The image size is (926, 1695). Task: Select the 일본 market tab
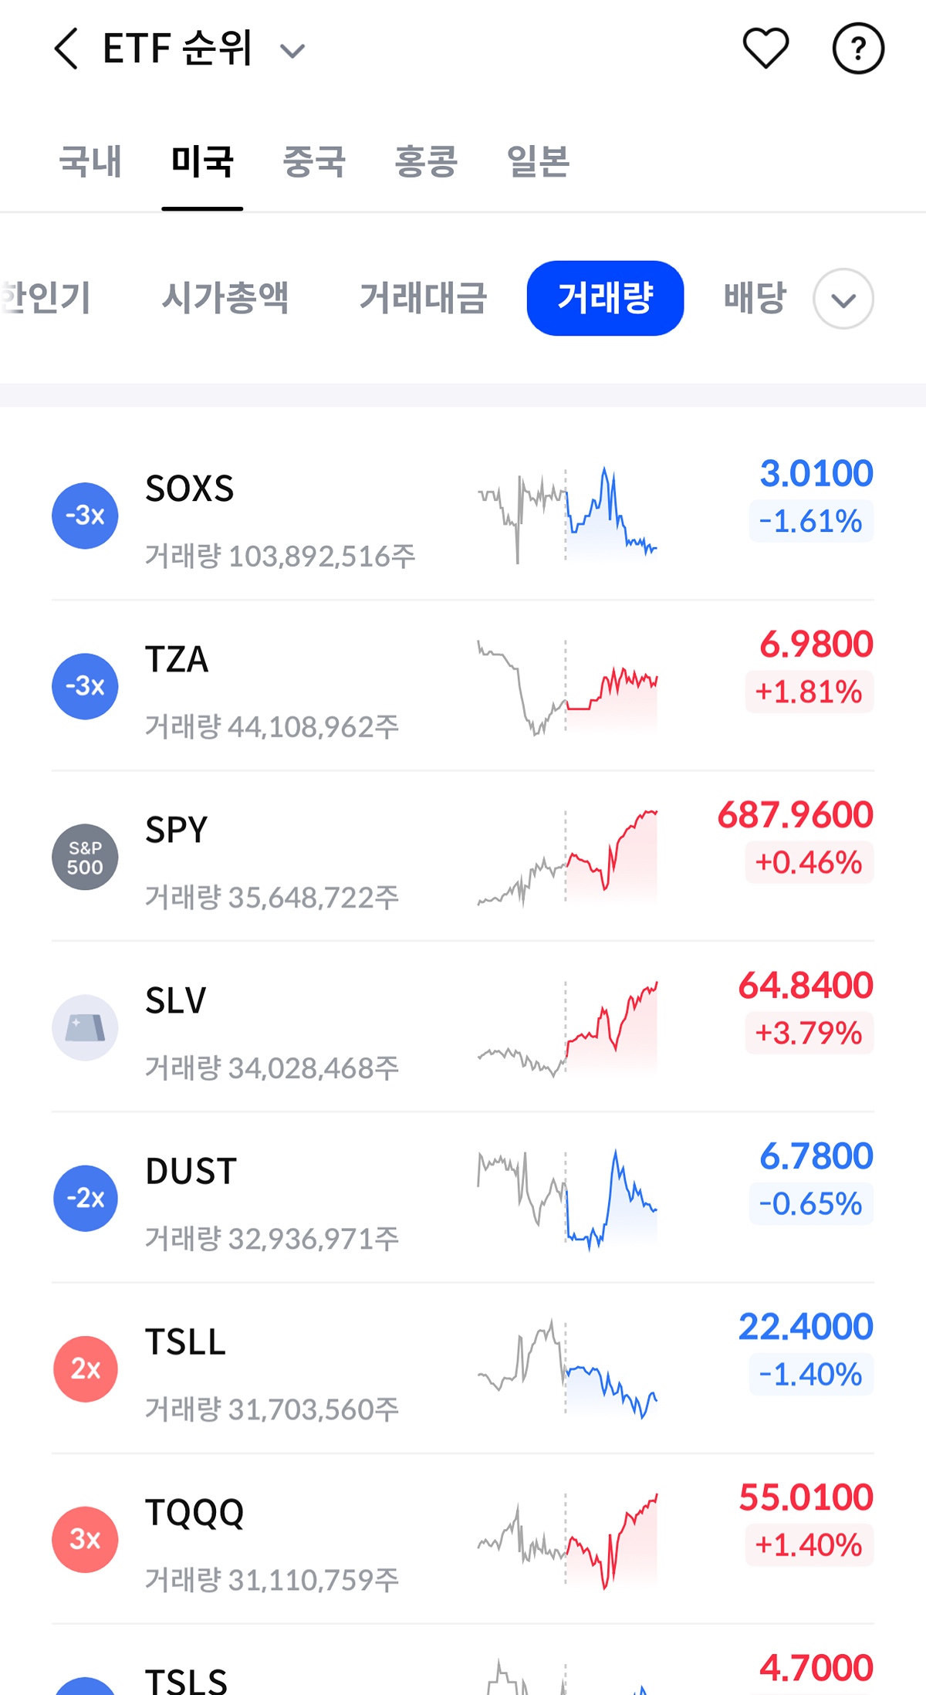point(538,161)
